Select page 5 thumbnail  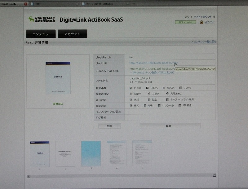[x=142, y=153]
